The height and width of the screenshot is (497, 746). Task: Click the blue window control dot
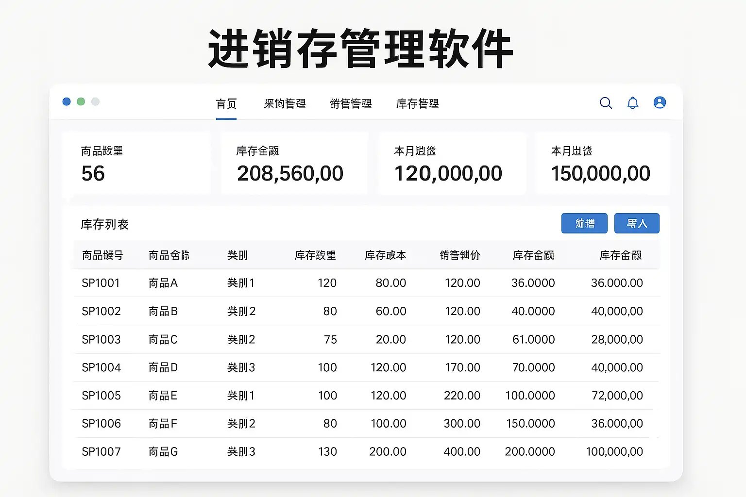click(x=67, y=101)
